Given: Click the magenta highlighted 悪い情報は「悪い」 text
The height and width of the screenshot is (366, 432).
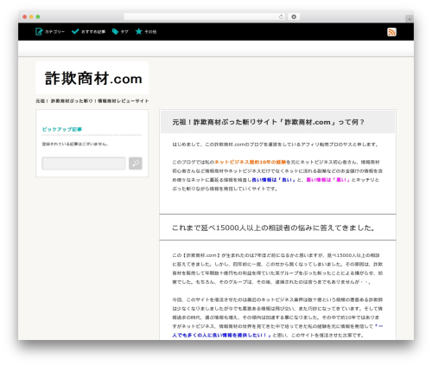Looking at the screenshot, I should click(327, 180).
